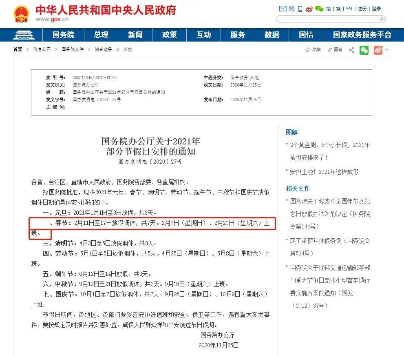404x357 pixels.
Task: Switch site language to EN
Action: [x=349, y=9]
